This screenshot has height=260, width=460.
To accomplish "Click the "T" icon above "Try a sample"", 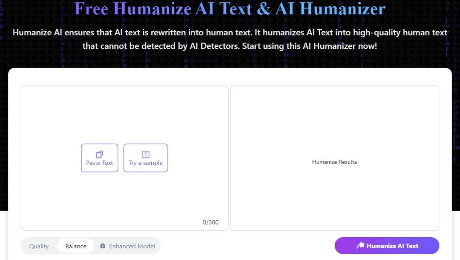I will pyautogui.click(x=146, y=153).
